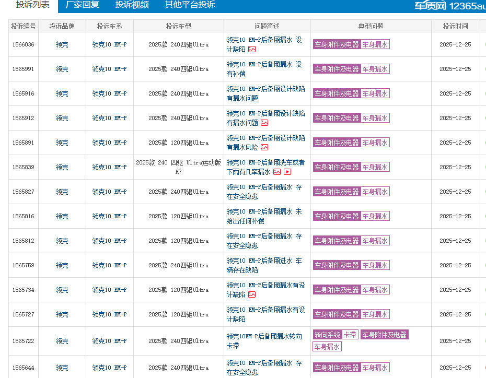Select the 投诉列表 tab
Image resolution: width=486 pixels, height=378 pixels.
(x=32, y=5)
